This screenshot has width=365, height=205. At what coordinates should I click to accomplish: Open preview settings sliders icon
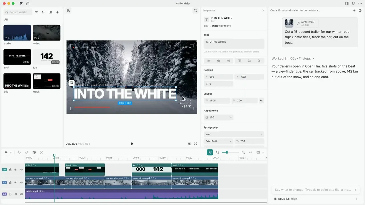[x=195, y=11]
